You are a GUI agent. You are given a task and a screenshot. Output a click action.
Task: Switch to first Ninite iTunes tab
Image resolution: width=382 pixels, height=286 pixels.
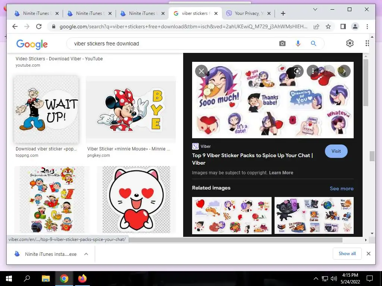(x=36, y=13)
